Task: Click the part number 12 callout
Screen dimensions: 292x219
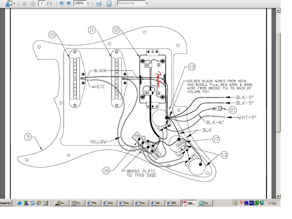Action: pyautogui.click(x=116, y=30)
